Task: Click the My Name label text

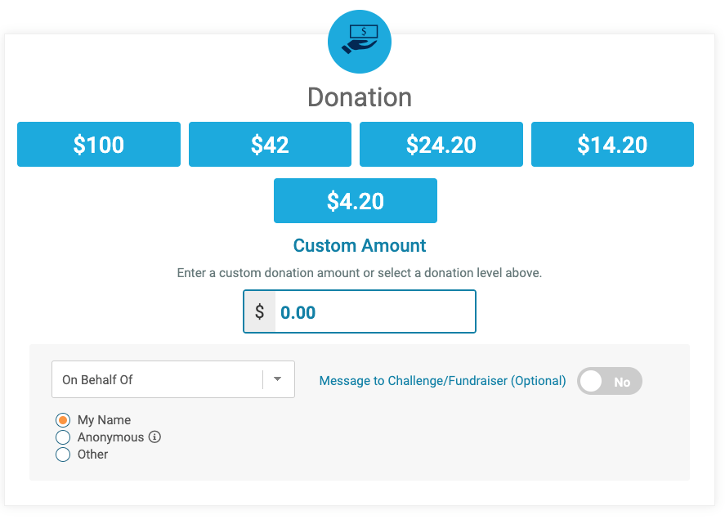Action: [x=104, y=420]
